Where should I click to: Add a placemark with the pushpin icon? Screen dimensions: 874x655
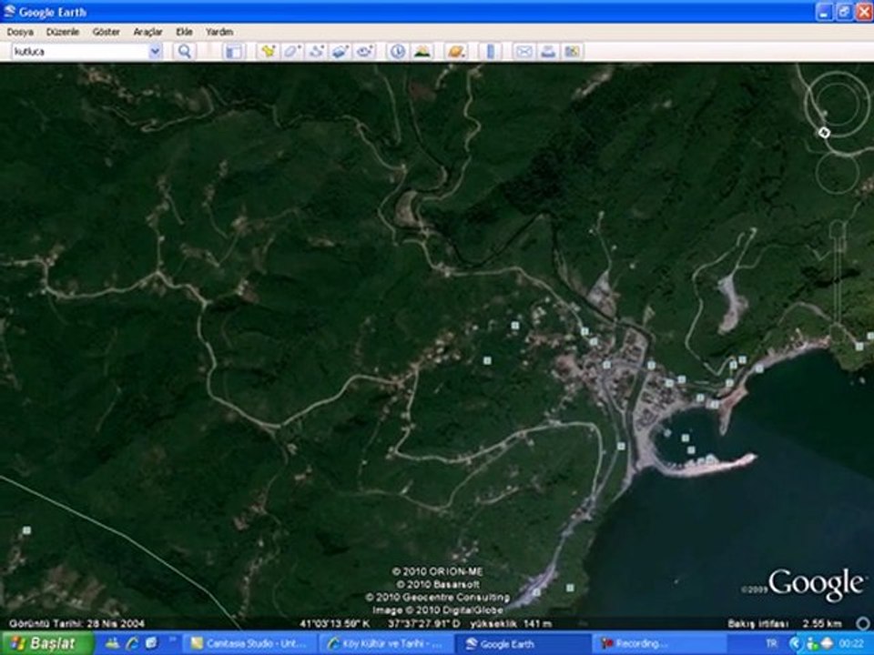[269, 51]
